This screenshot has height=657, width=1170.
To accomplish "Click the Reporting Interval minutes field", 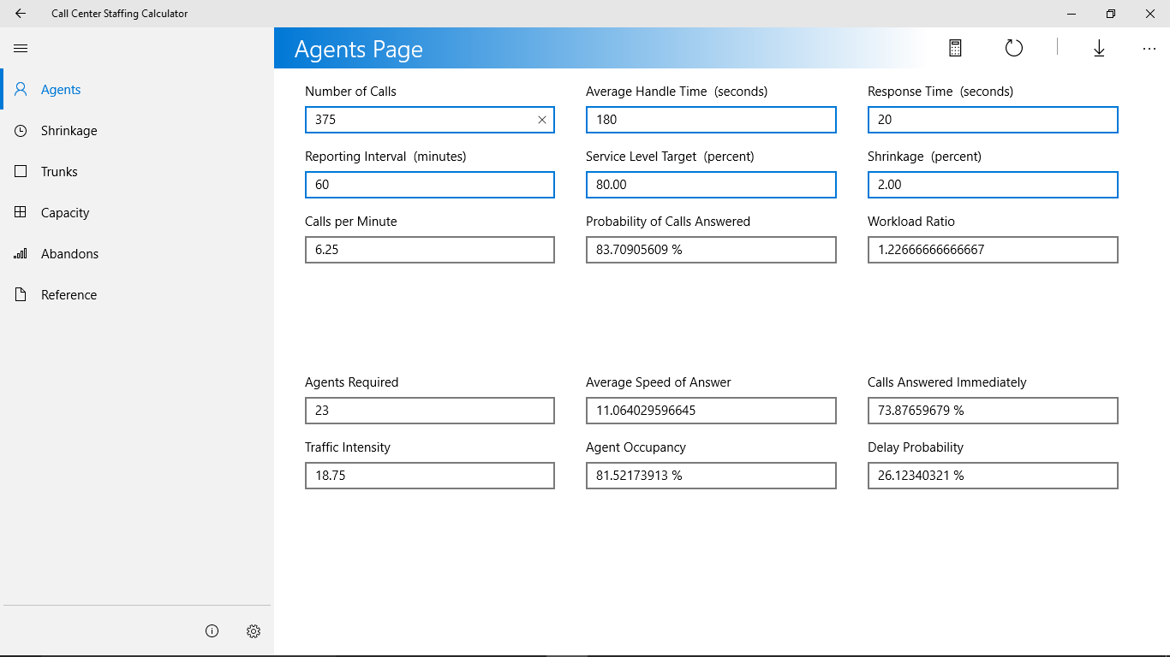I will [430, 185].
